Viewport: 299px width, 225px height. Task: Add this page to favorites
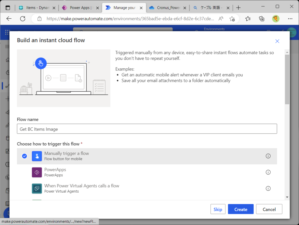point(232,19)
